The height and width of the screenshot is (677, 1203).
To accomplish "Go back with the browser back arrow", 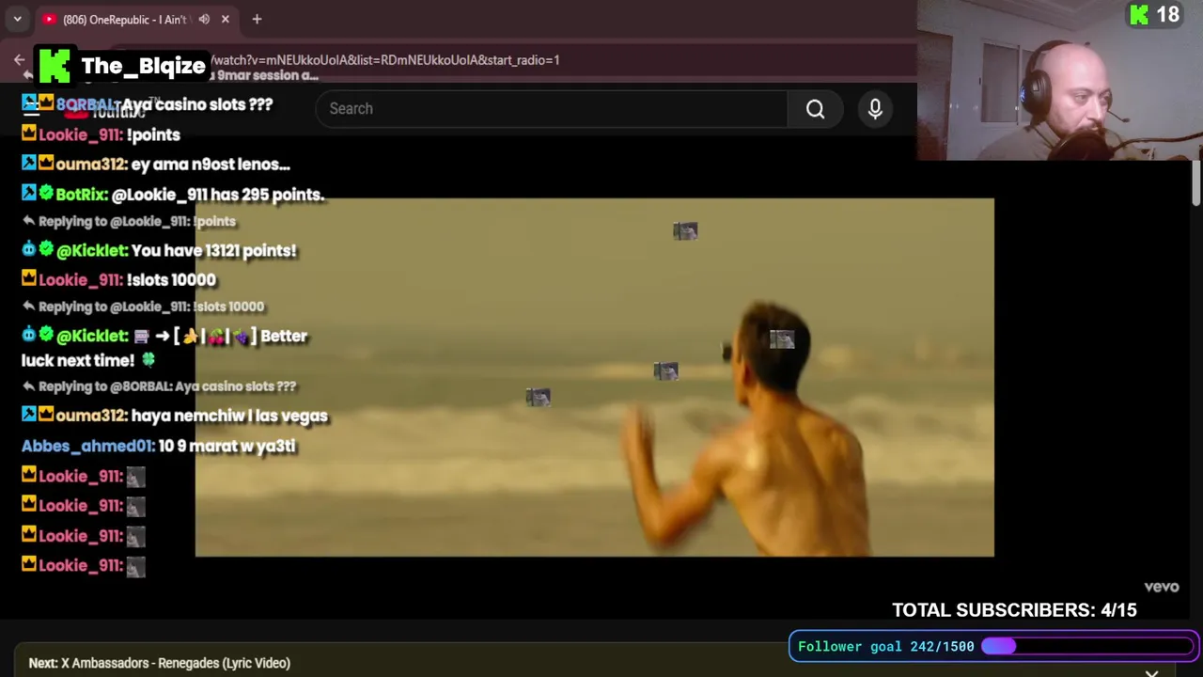I will 19,60.
